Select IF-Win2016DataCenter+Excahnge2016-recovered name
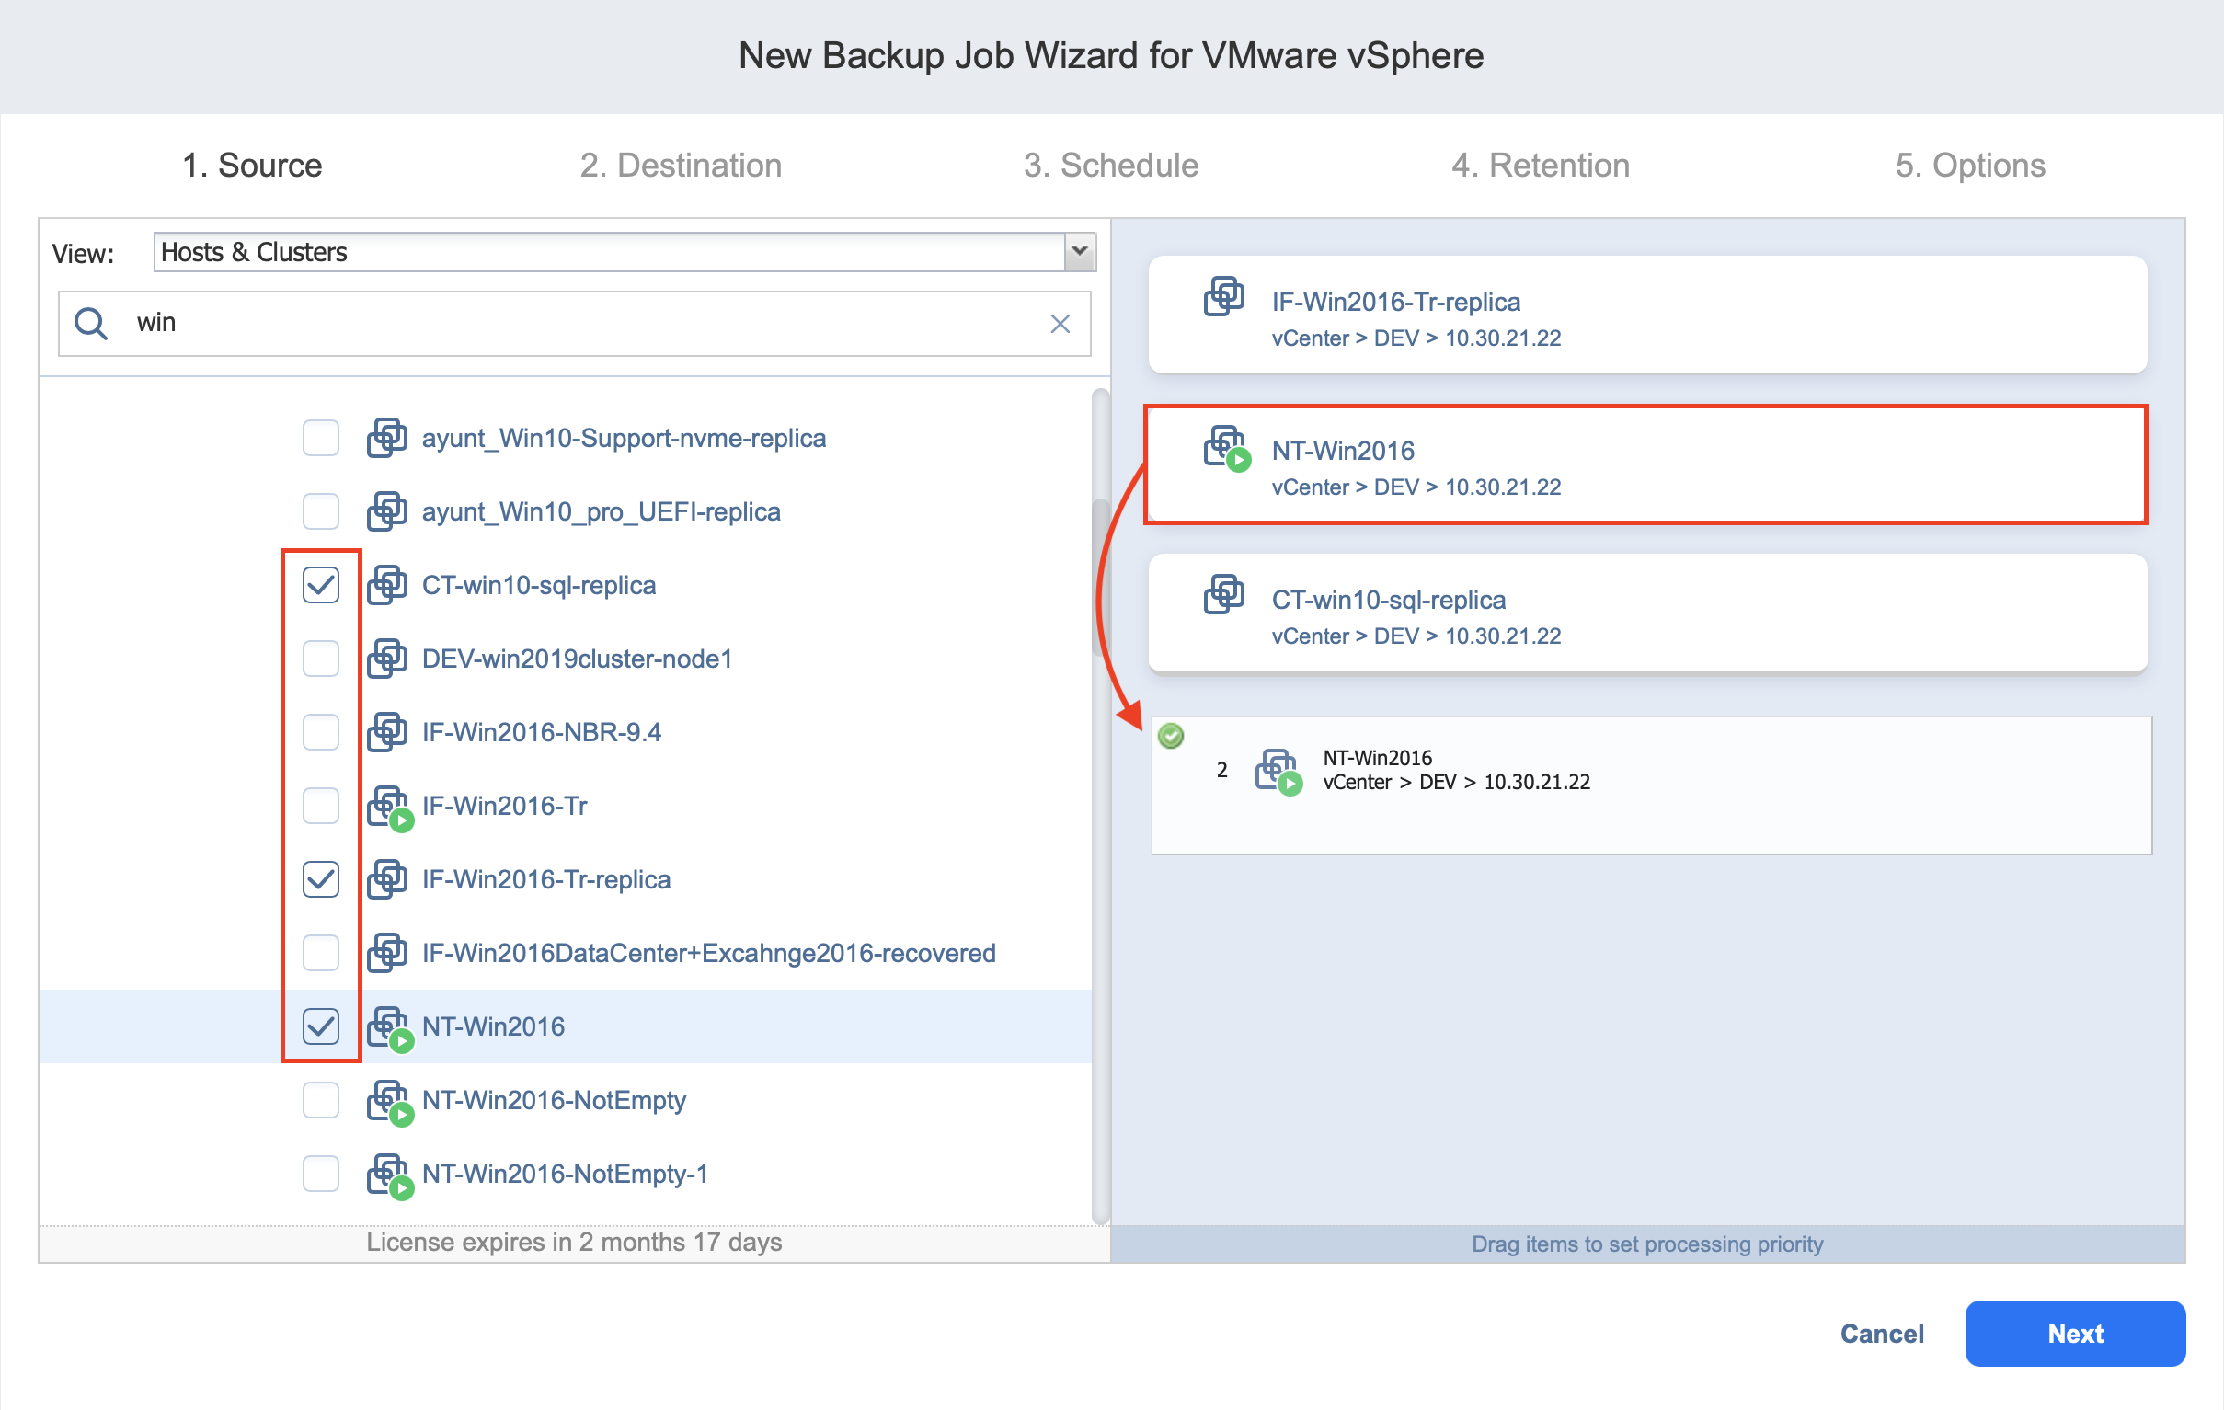2224x1410 pixels. pyautogui.click(x=708, y=953)
